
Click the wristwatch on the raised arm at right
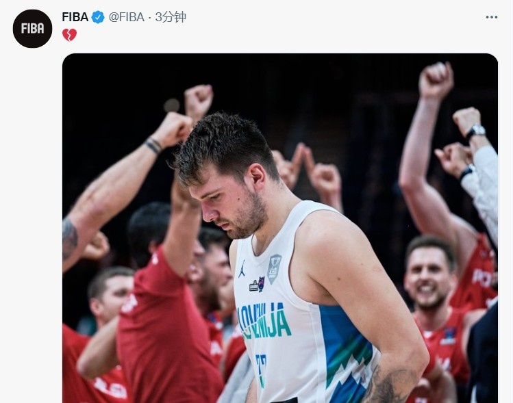475,131
